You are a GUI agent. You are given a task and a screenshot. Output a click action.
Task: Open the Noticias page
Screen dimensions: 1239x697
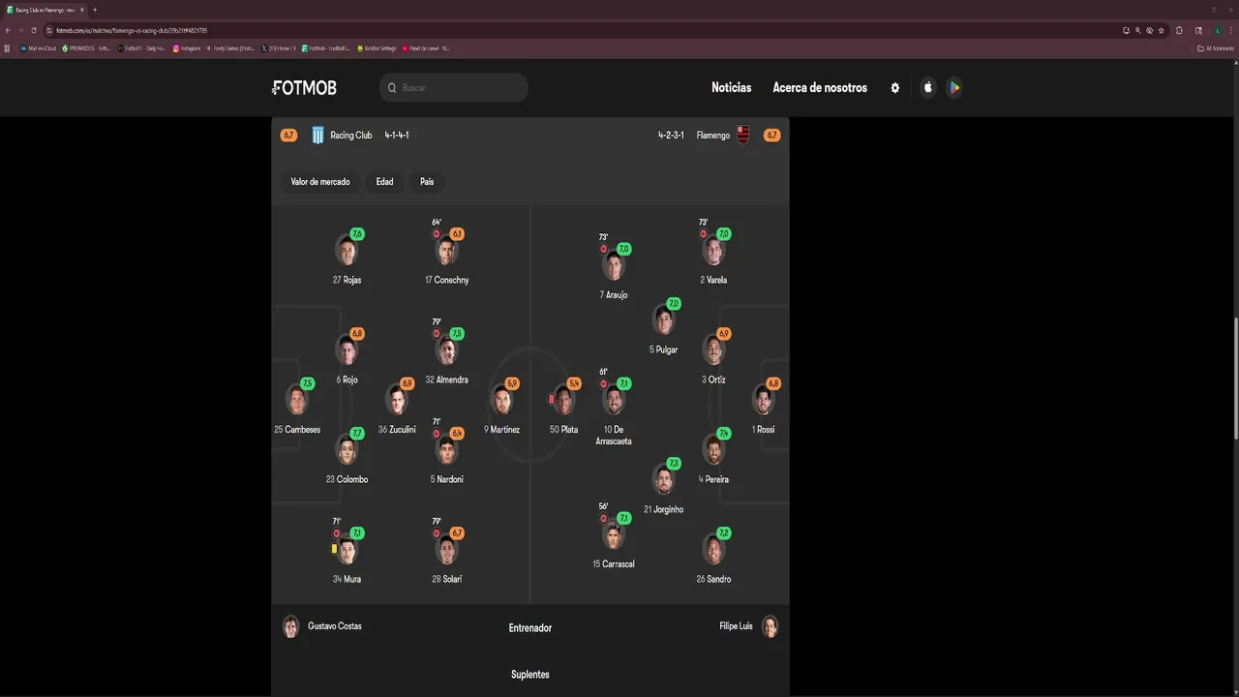point(732,88)
